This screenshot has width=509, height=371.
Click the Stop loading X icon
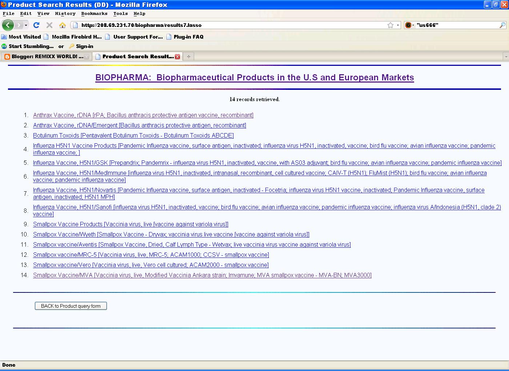[49, 25]
